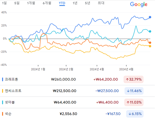Viewport: 155px width, 119px height.
Task: Select the YTD tab
Action: click(x=62, y=3)
